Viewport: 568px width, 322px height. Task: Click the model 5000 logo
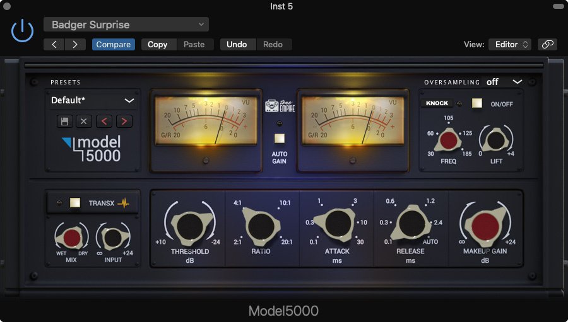(92, 149)
